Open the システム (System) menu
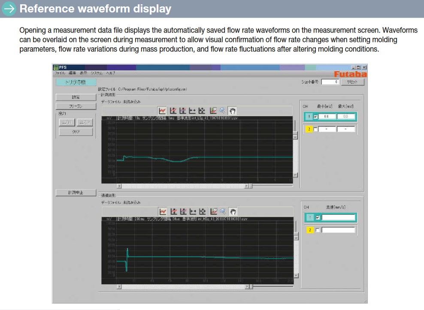 coord(97,73)
